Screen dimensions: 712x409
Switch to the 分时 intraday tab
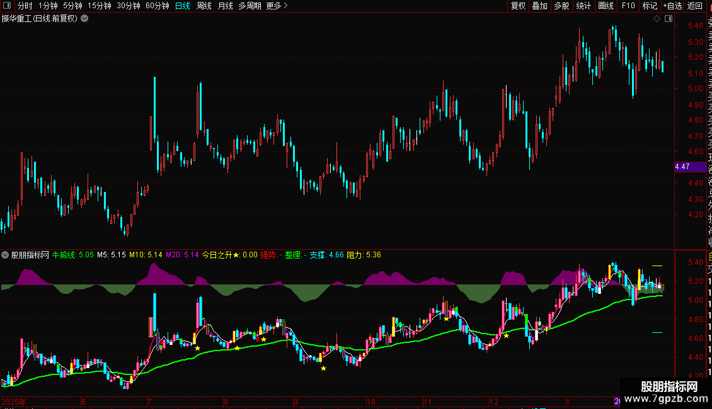tap(25, 6)
